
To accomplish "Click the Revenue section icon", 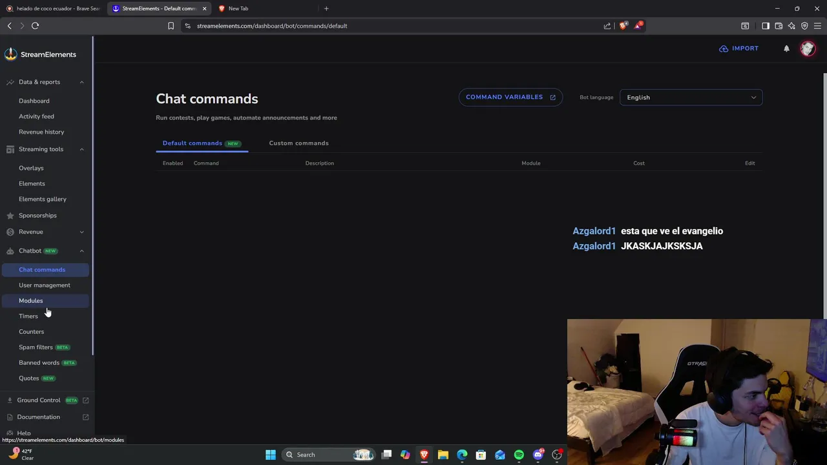I will 10,232.
